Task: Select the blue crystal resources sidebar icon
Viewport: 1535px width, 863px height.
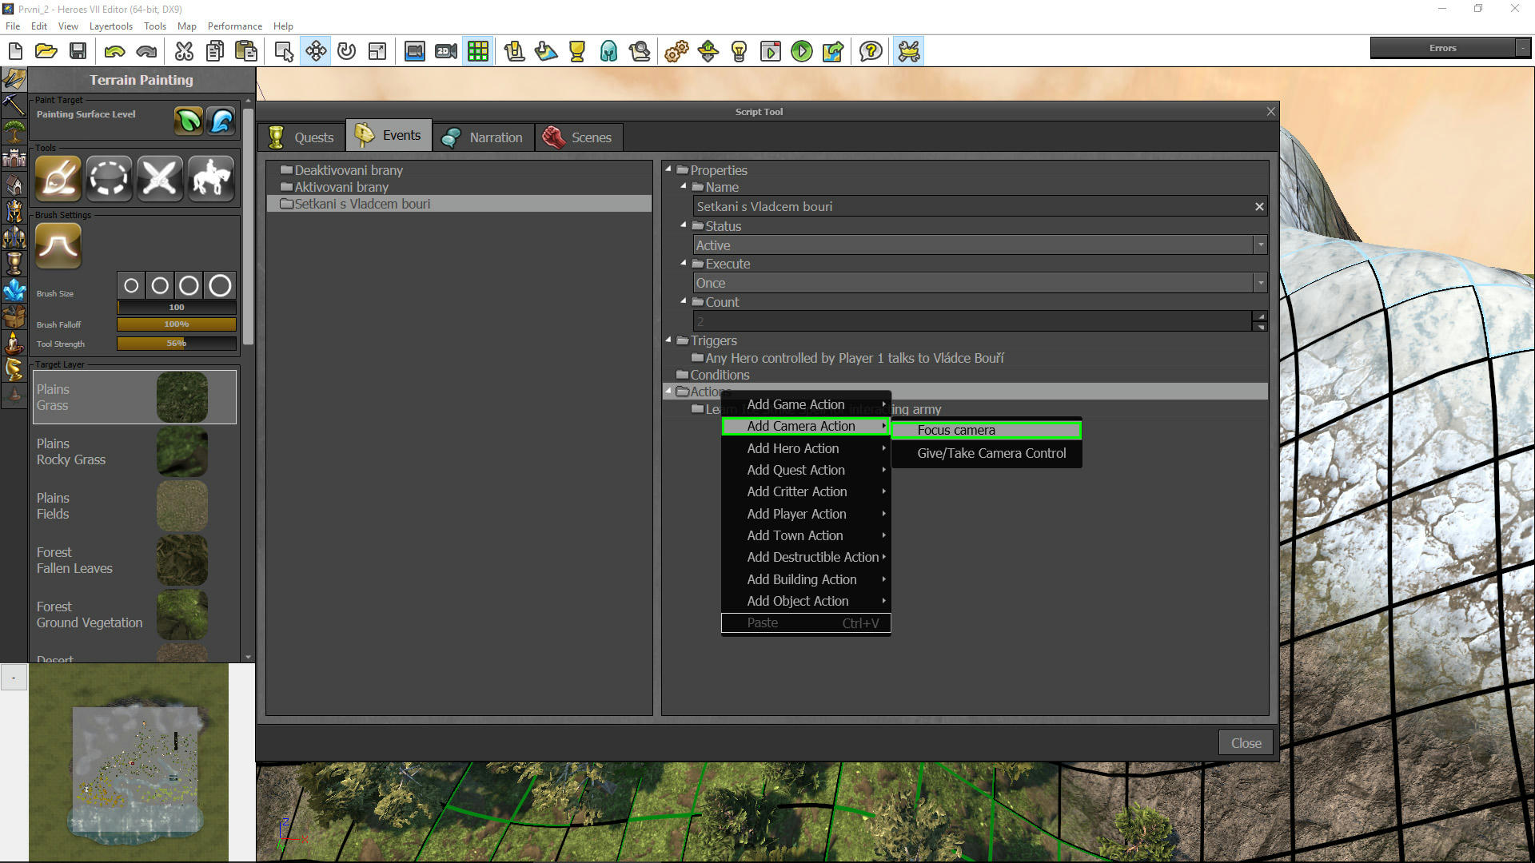Action: click(14, 289)
